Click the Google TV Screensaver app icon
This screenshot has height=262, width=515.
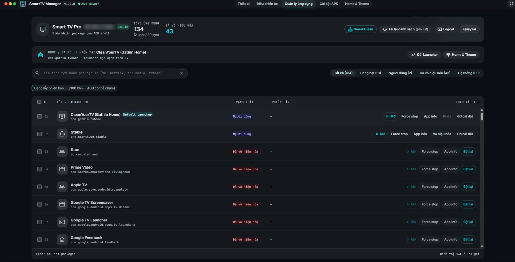pyautogui.click(x=62, y=204)
